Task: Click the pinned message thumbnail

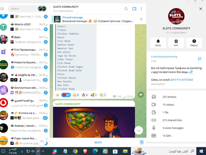Action: click(57, 19)
